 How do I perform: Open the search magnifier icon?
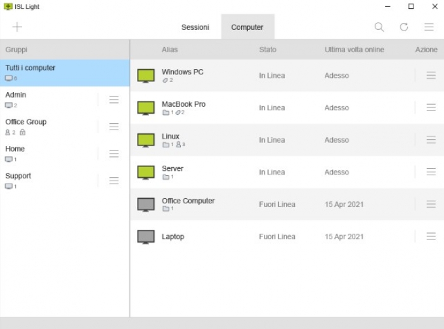tap(379, 27)
